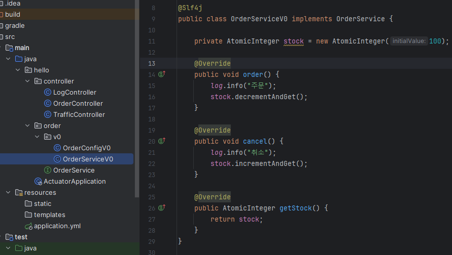Click the log.info("주문") statement
Image resolution: width=452 pixels, height=255 pixels.
(x=244, y=86)
